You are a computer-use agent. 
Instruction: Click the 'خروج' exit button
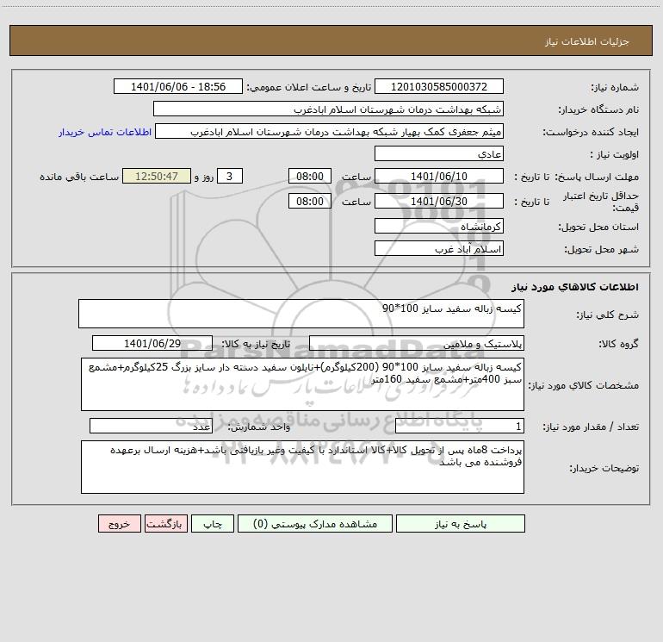point(120,524)
